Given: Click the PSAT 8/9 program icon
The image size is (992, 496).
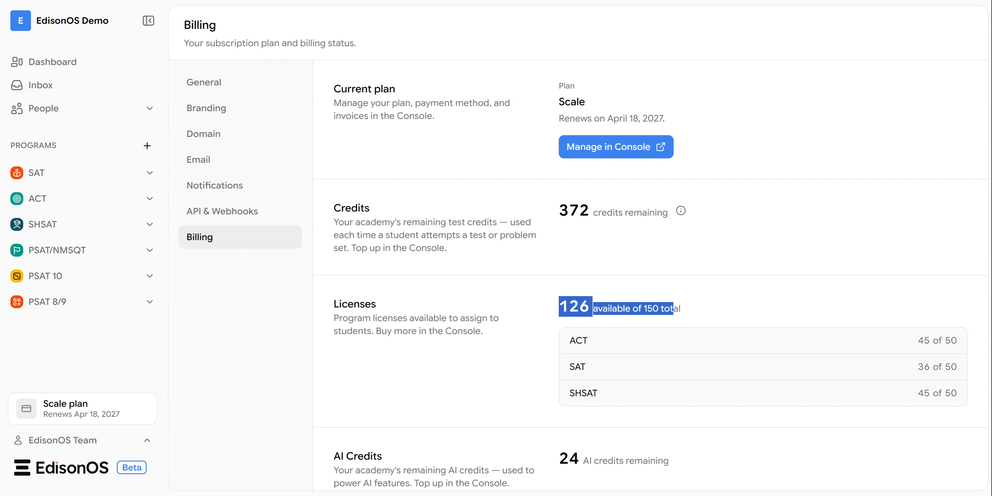Looking at the screenshot, I should pos(17,302).
